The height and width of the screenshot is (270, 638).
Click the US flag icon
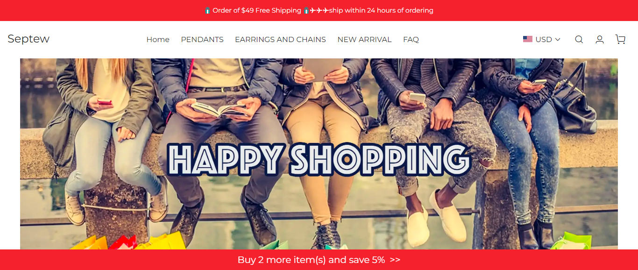[x=528, y=40]
